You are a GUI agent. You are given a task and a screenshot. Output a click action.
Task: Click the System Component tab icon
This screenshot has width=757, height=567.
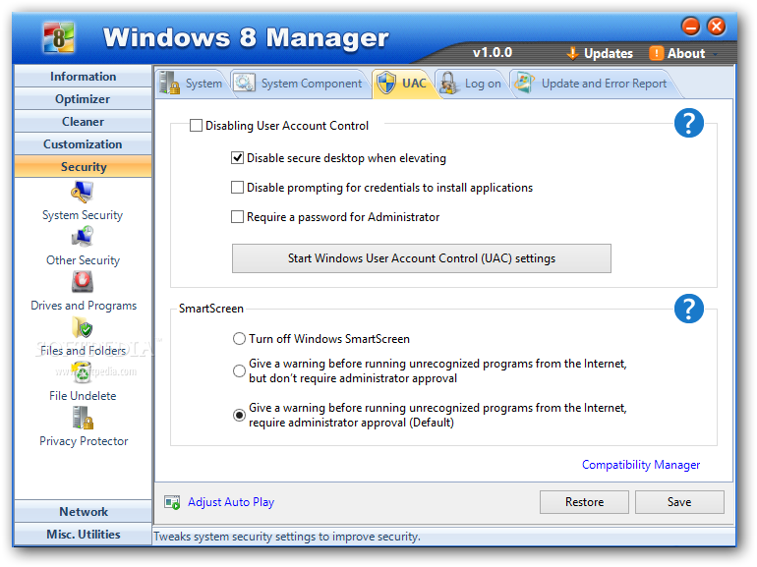[x=244, y=83]
